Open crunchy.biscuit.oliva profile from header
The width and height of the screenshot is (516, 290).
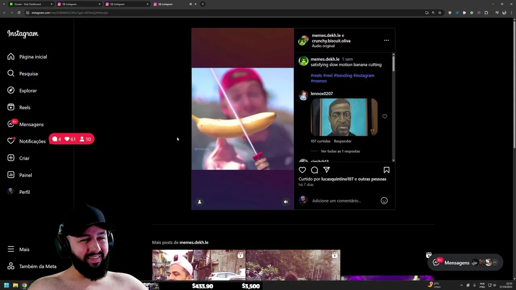pos(331,41)
